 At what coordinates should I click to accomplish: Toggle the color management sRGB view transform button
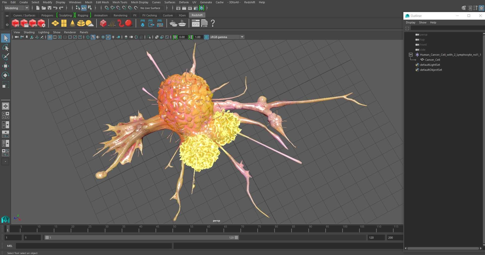click(206, 37)
